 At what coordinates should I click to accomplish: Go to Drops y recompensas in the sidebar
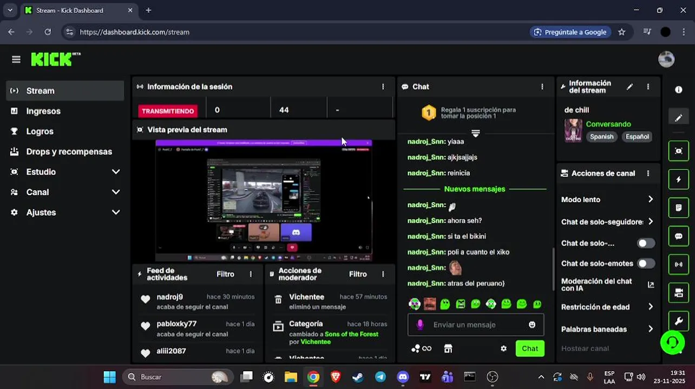click(x=65, y=151)
